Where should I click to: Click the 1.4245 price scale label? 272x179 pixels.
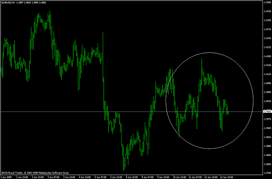[x=268, y=38]
